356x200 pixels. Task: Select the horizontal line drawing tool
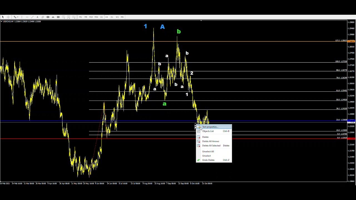pos(27,17)
